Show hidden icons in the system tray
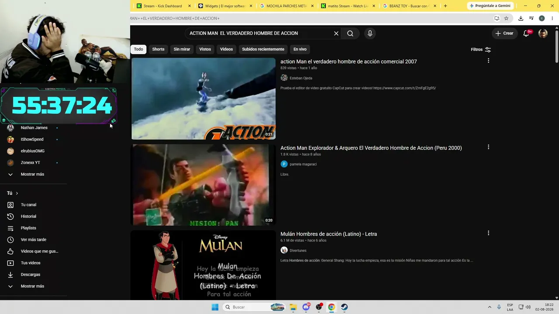Screen dimensions: 559x314 pyautogui.click(x=489, y=307)
